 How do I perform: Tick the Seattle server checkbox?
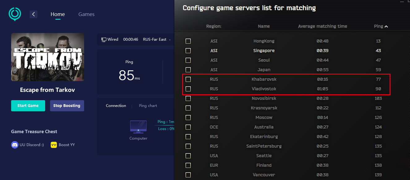188,156
